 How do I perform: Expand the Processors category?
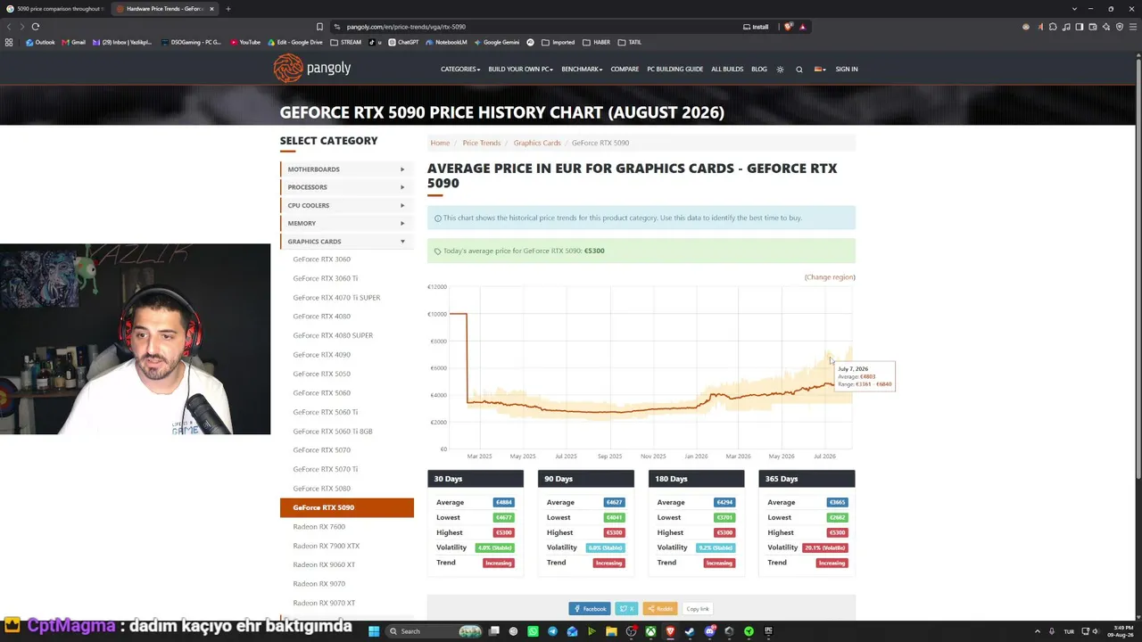[x=347, y=187]
